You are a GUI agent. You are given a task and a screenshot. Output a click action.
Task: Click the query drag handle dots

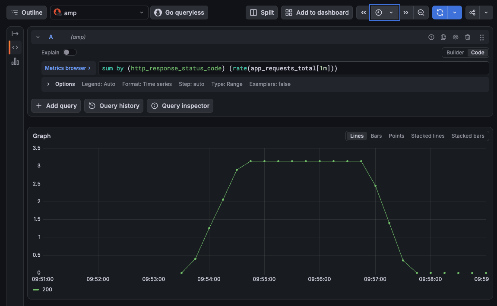[x=482, y=37]
